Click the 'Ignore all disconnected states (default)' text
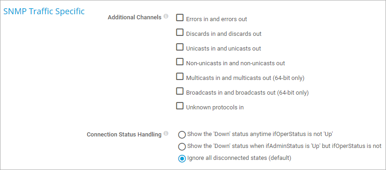 pos(239,158)
